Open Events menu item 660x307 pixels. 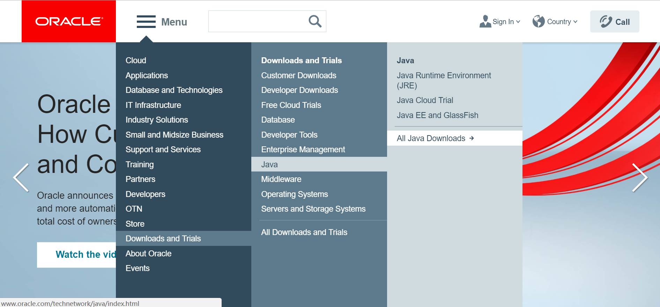tap(138, 268)
